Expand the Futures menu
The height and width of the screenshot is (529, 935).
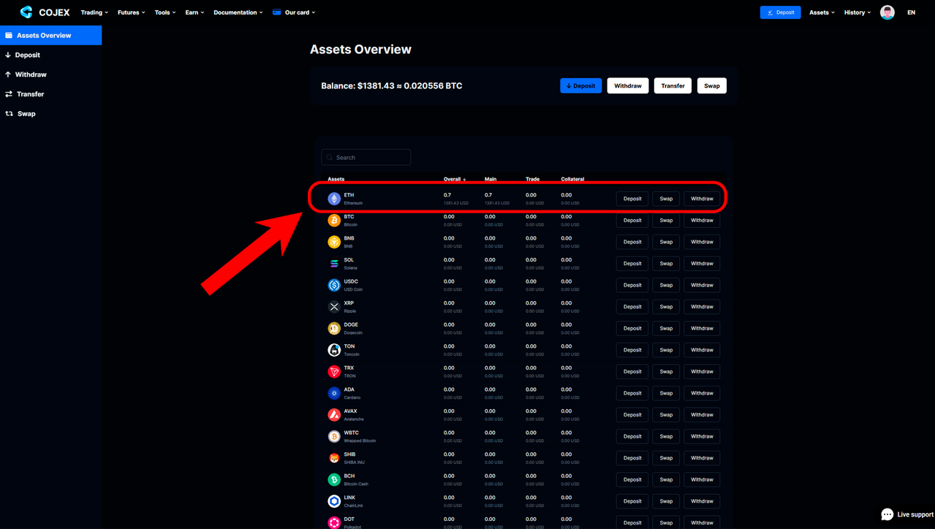click(132, 12)
